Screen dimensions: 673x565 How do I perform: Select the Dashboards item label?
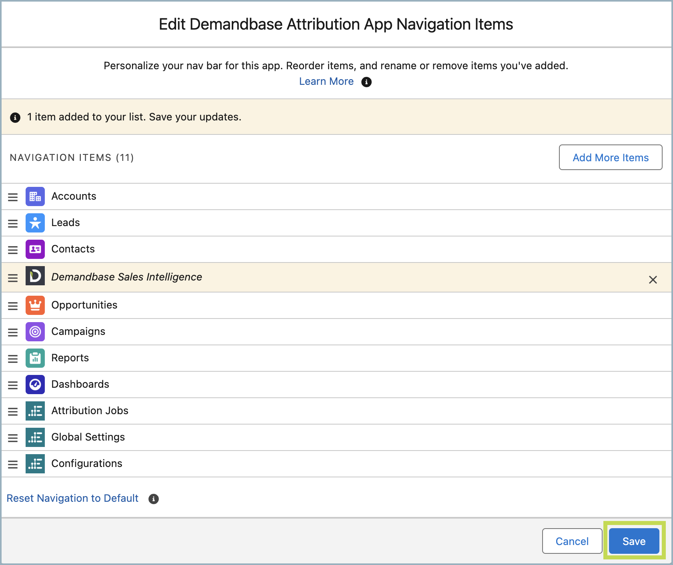(80, 384)
